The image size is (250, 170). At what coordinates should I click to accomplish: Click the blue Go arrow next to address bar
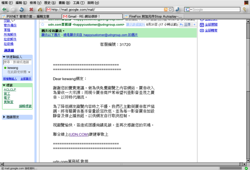tap(177, 10)
